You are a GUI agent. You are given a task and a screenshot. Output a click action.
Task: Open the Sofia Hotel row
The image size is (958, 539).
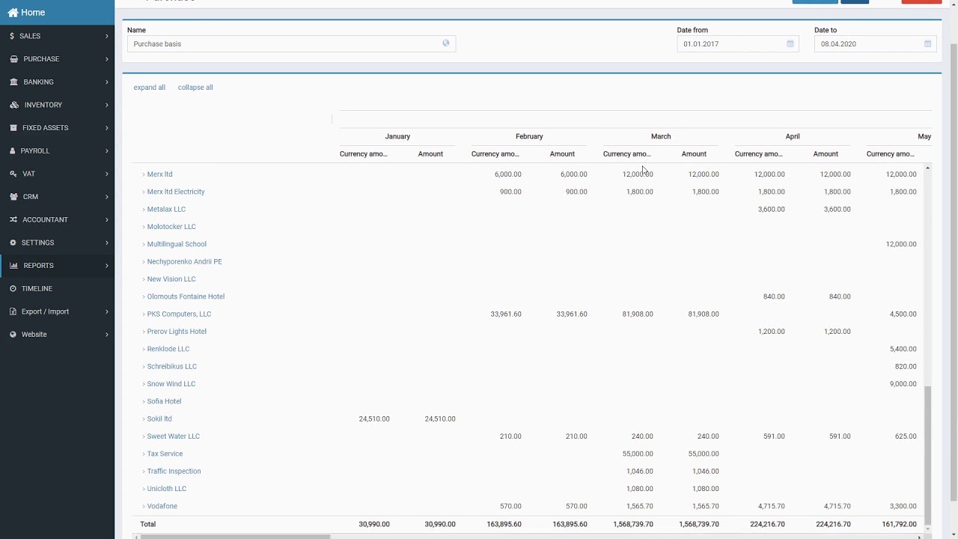click(x=164, y=401)
